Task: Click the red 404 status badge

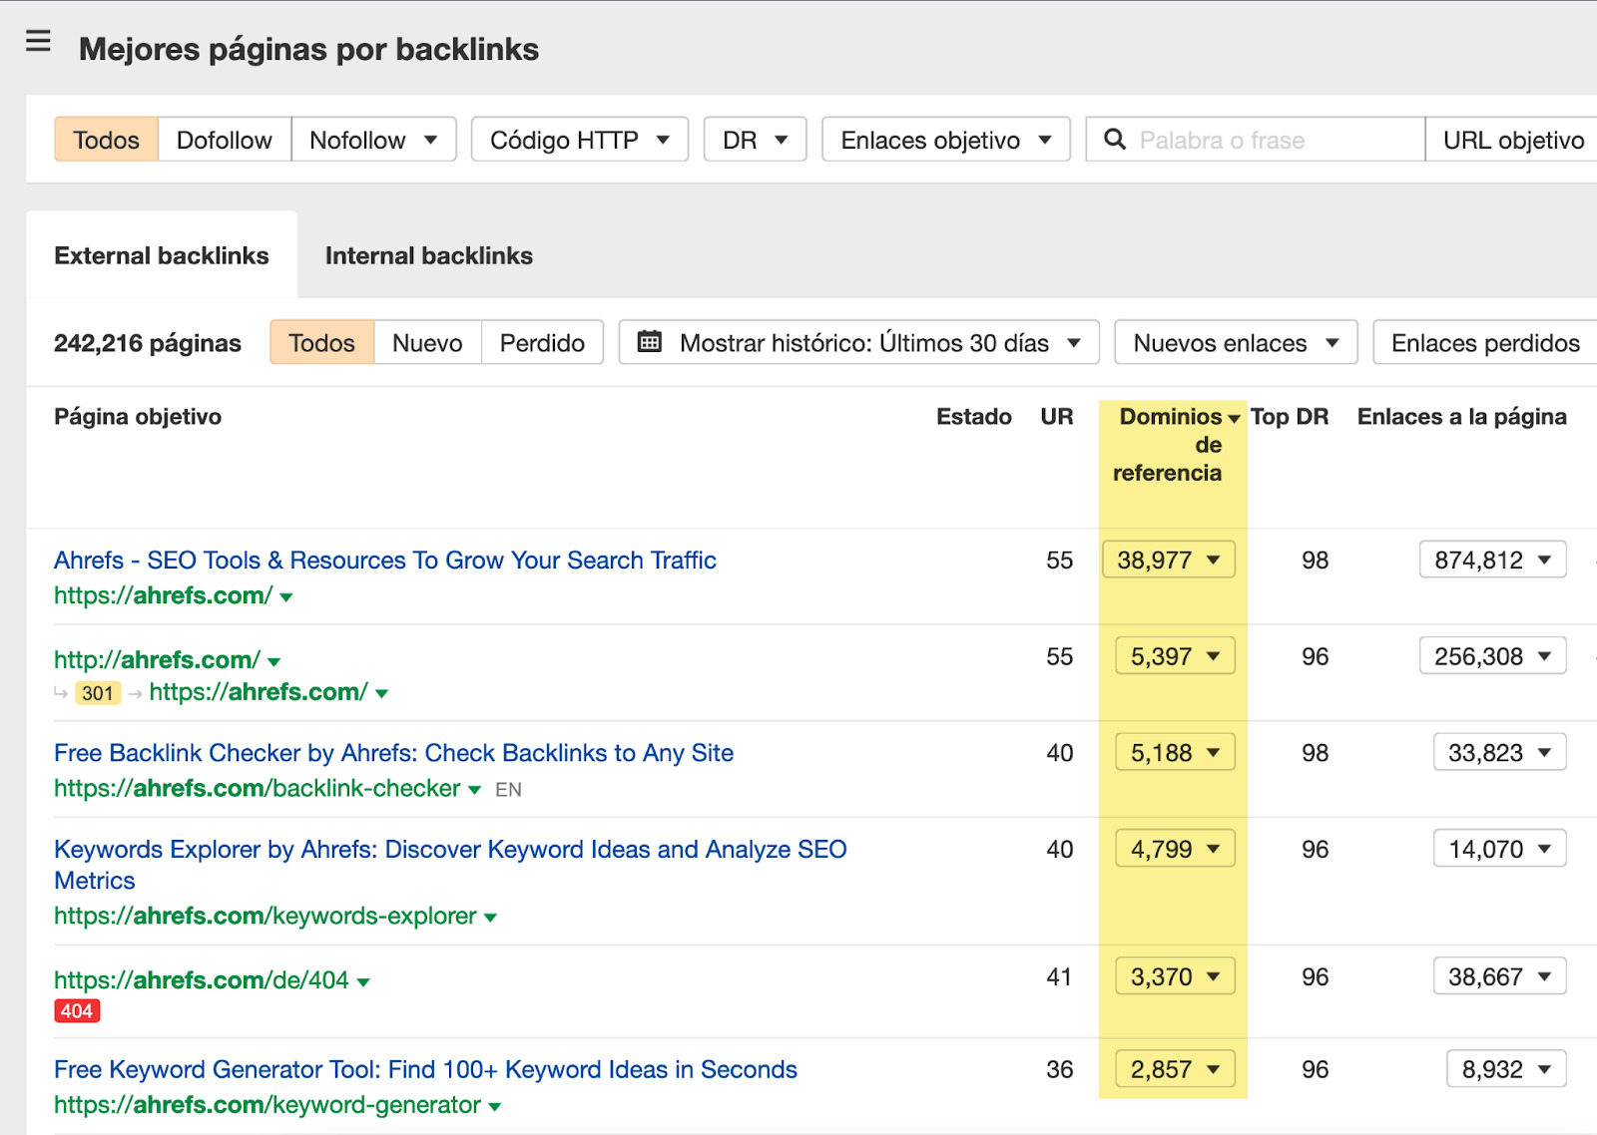Action: [x=77, y=1011]
